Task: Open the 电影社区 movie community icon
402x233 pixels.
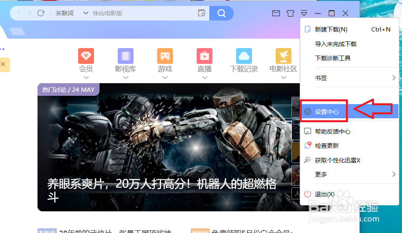Action: click(x=283, y=55)
